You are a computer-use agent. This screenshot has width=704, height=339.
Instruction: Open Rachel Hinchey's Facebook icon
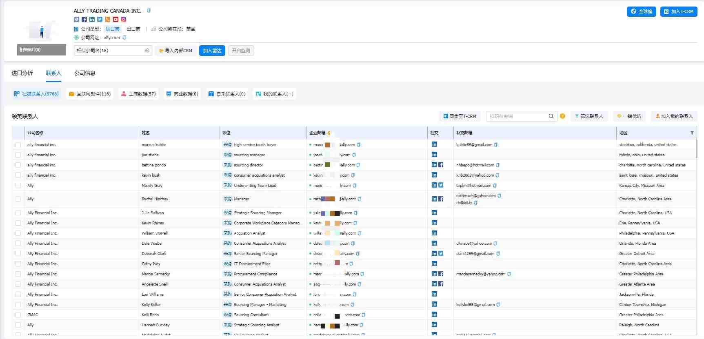(x=441, y=199)
